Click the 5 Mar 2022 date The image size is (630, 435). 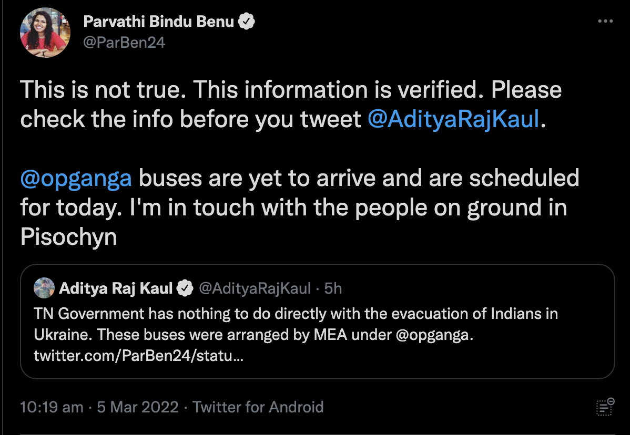pos(138,407)
